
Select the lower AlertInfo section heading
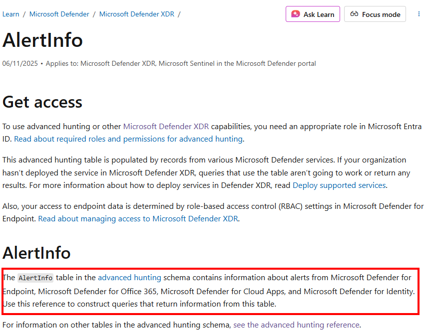pos(36,253)
